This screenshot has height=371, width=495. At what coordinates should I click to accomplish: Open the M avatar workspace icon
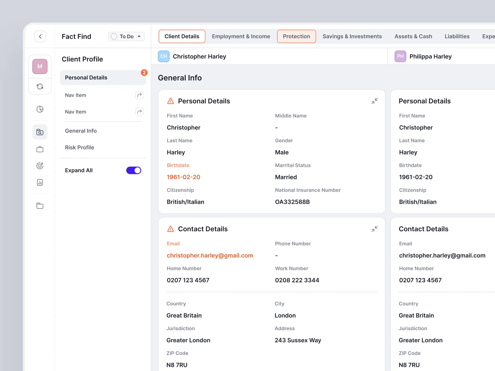pos(40,66)
